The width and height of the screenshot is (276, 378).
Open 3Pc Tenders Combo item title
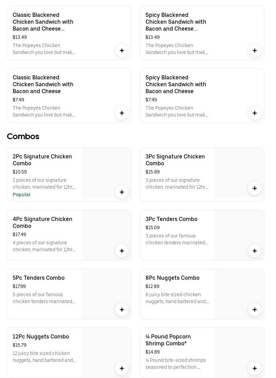click(171, 219)
